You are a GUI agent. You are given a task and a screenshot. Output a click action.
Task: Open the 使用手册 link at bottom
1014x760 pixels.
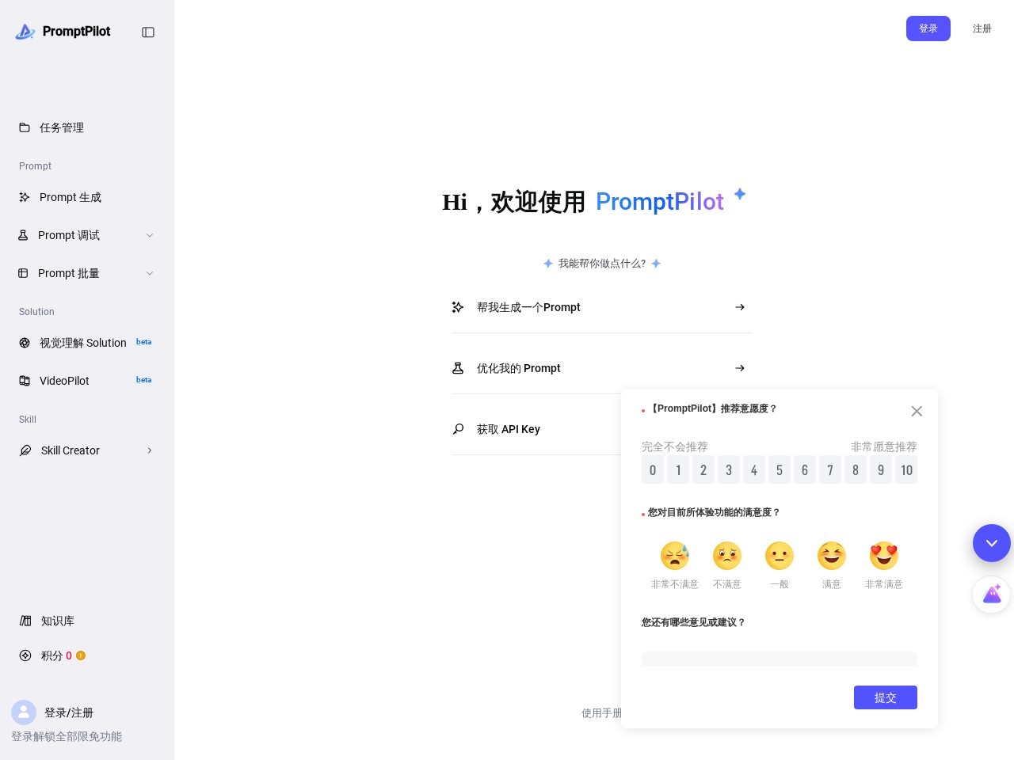pos(601,712)
